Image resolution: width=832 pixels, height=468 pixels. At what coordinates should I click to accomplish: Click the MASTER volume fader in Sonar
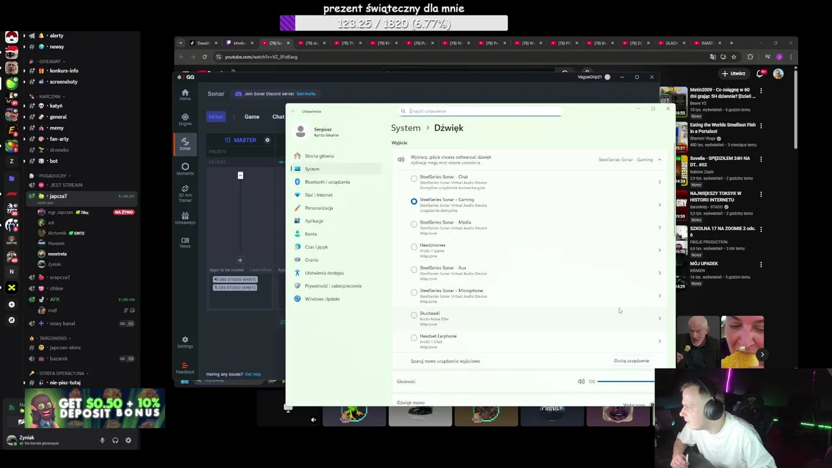coord(240,175)
